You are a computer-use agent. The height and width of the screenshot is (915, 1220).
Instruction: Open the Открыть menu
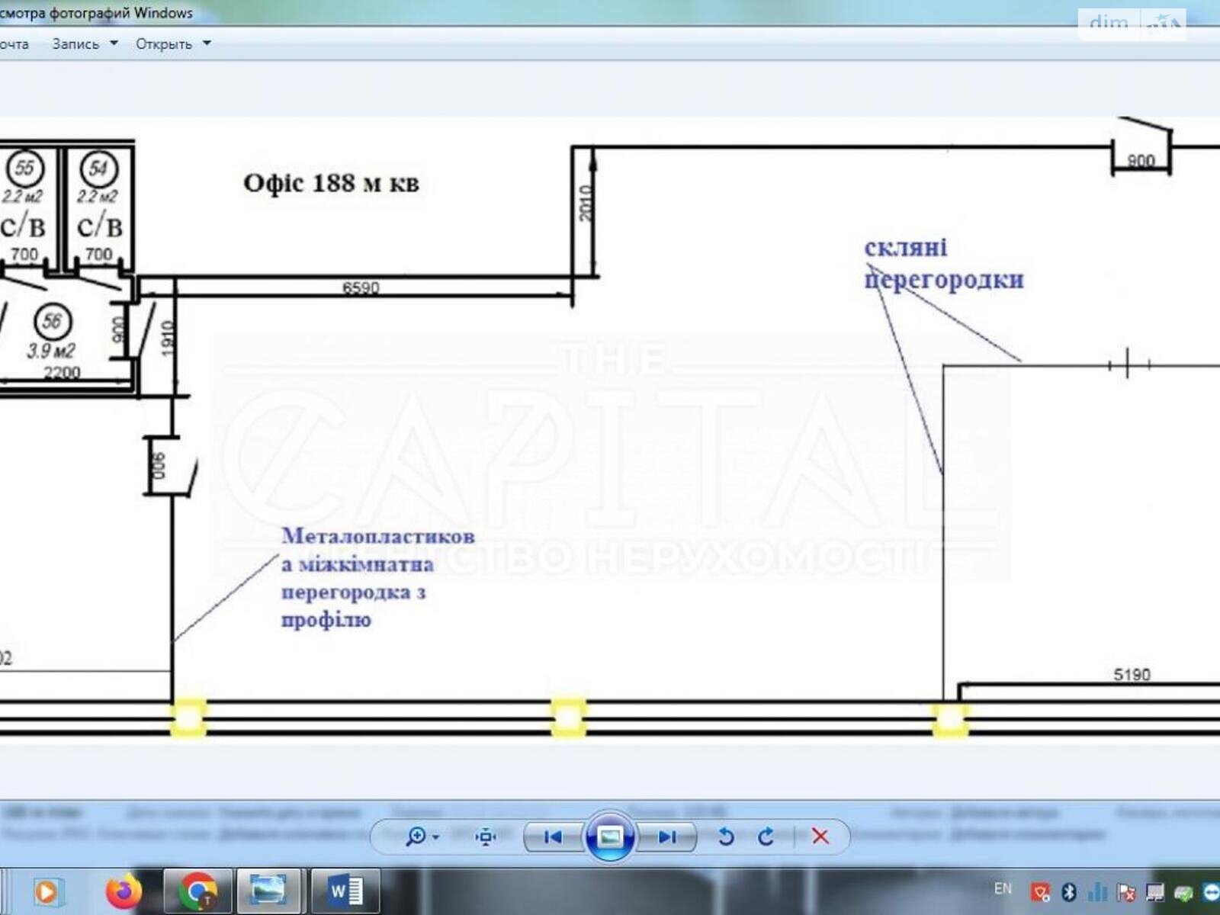[164, 44]
